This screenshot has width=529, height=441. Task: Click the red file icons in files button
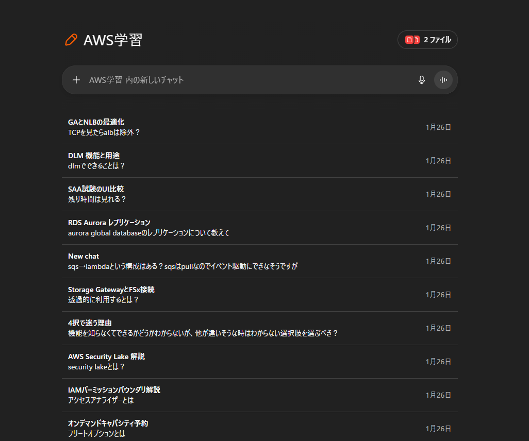[412, 40]
